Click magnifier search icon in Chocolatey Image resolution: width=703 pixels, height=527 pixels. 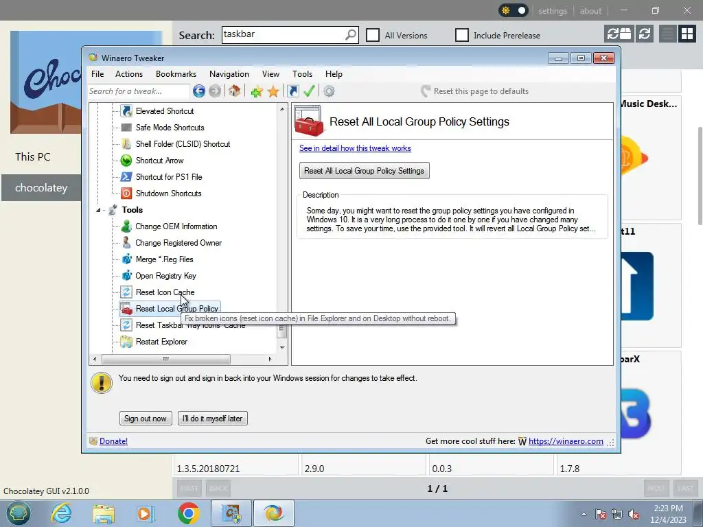coord(351,34)
